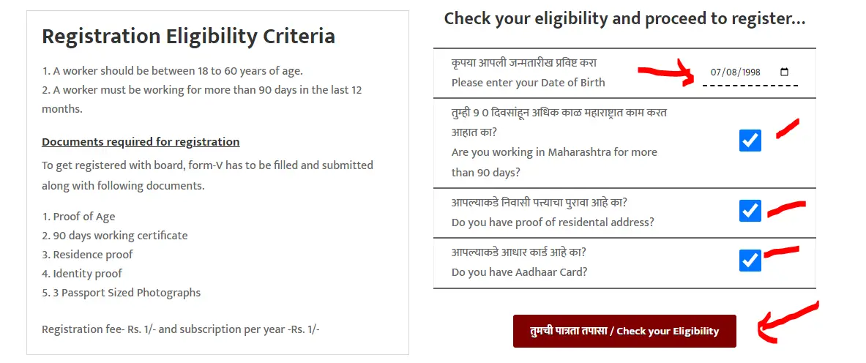Image resolution: width=866 pixels, height=363 pixels.
Task: Open the calendar picker icon in date field
Action: pos(784,72)
